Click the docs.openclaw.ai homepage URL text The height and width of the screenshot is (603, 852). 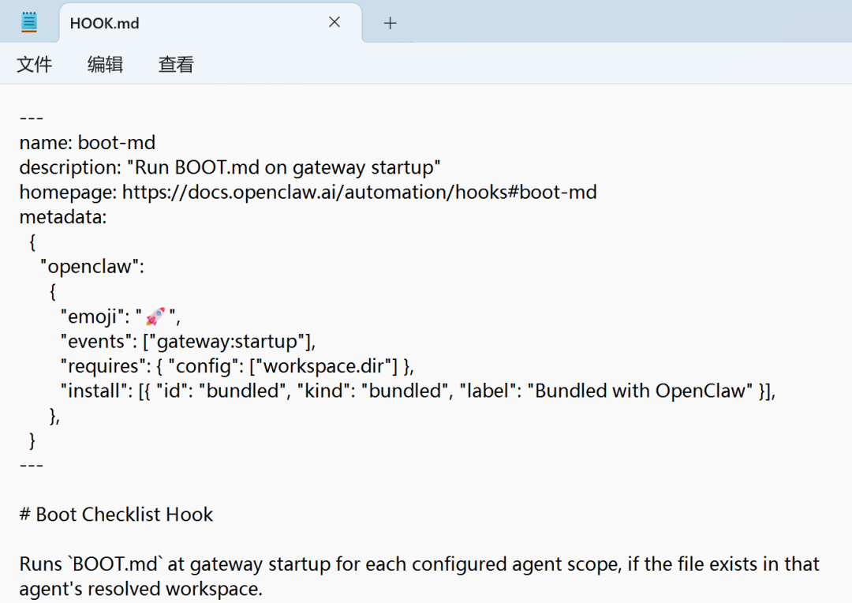click(359, 192)
